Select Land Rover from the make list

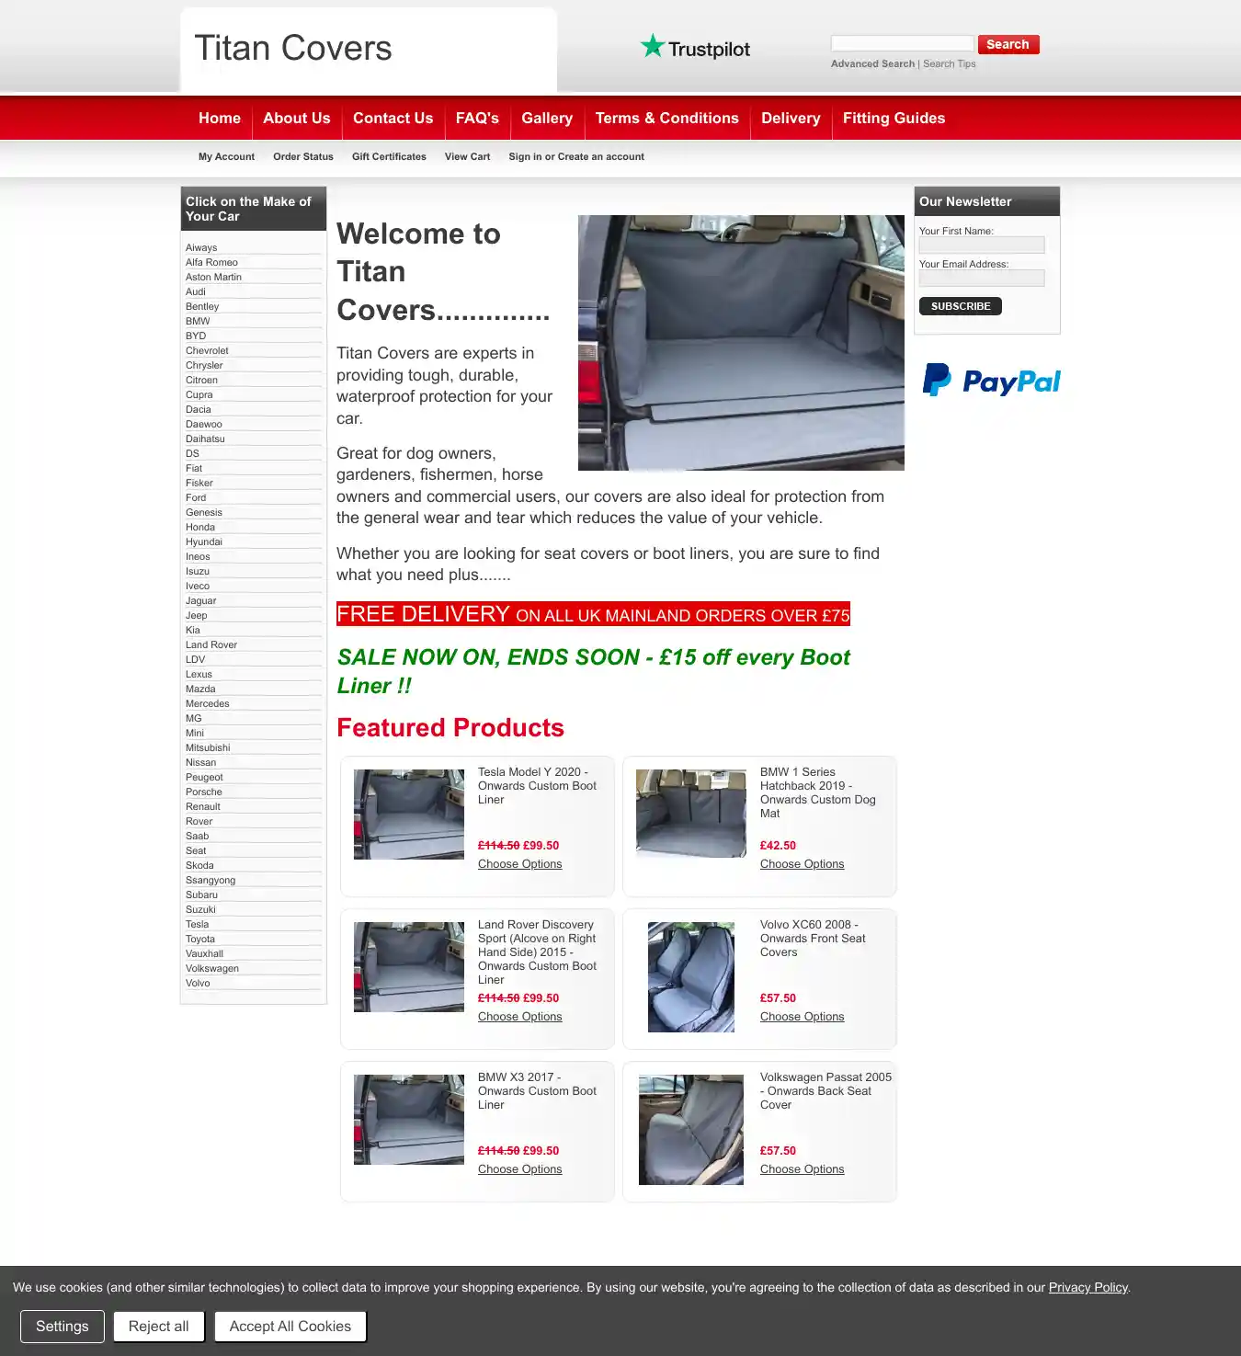pos(211,645)
